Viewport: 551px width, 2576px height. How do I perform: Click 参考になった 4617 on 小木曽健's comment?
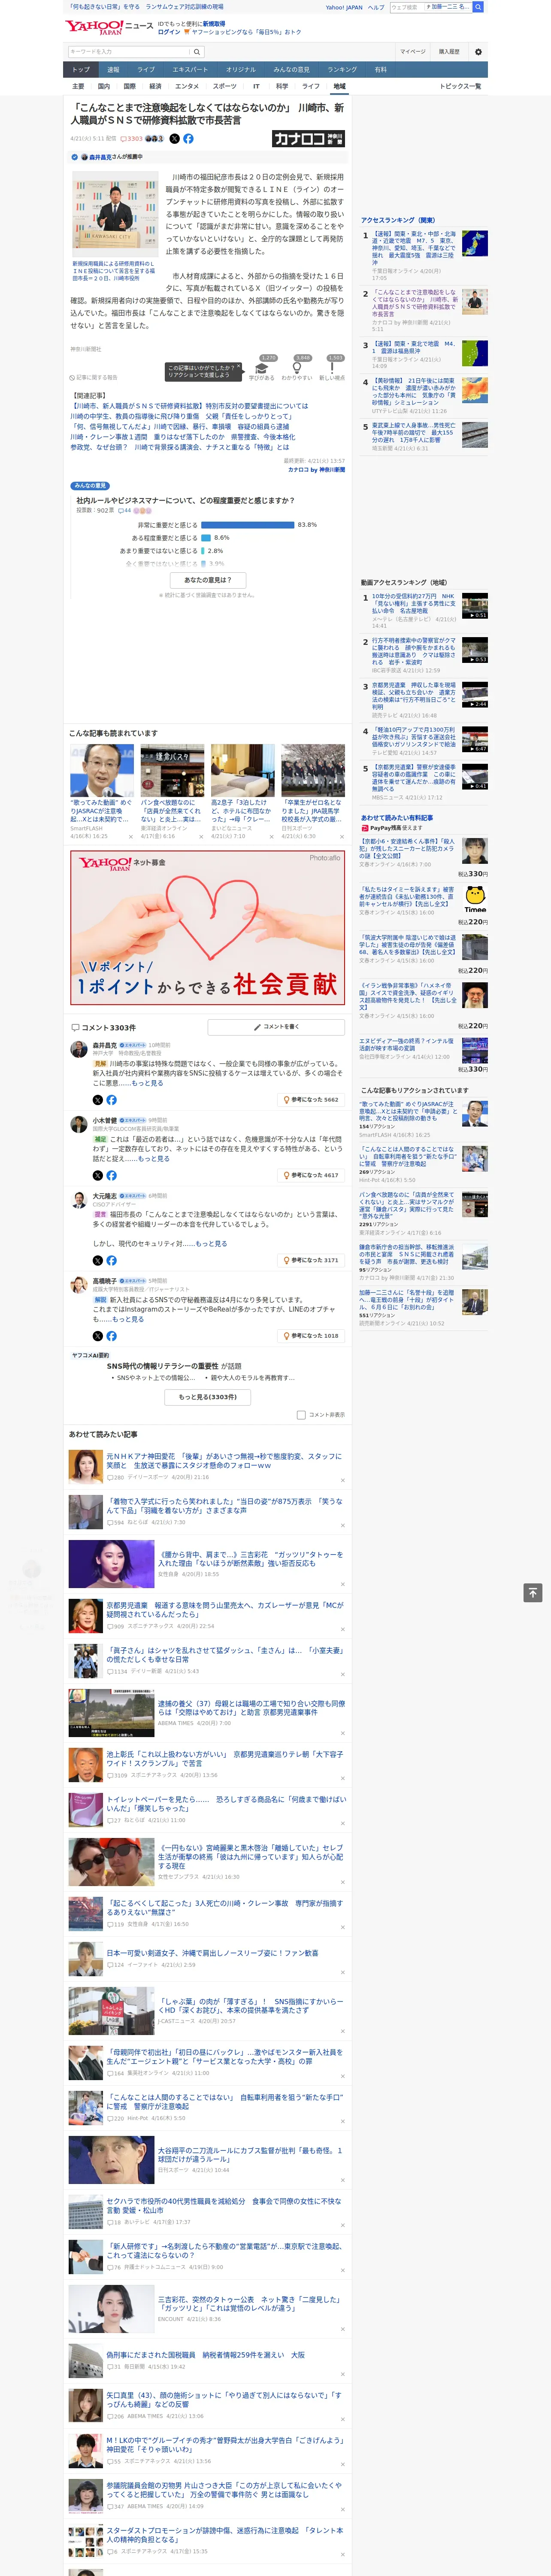pos(312,1176)
